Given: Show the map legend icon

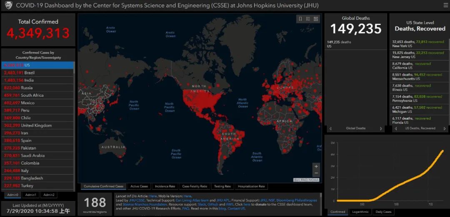Looking at the screenshot, I should pos(308,19).
